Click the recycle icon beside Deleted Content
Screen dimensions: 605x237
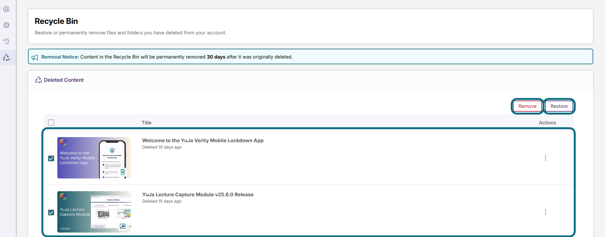point(39,80)
